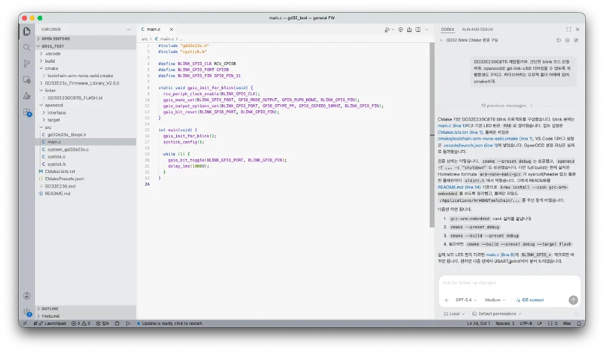Open Codex chat history icon
Screen dimensions: 604x352
click(x=559, y=40)
